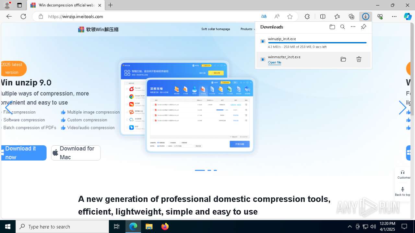
Task: Select the first carousel indicator
Action: (200, 170)
